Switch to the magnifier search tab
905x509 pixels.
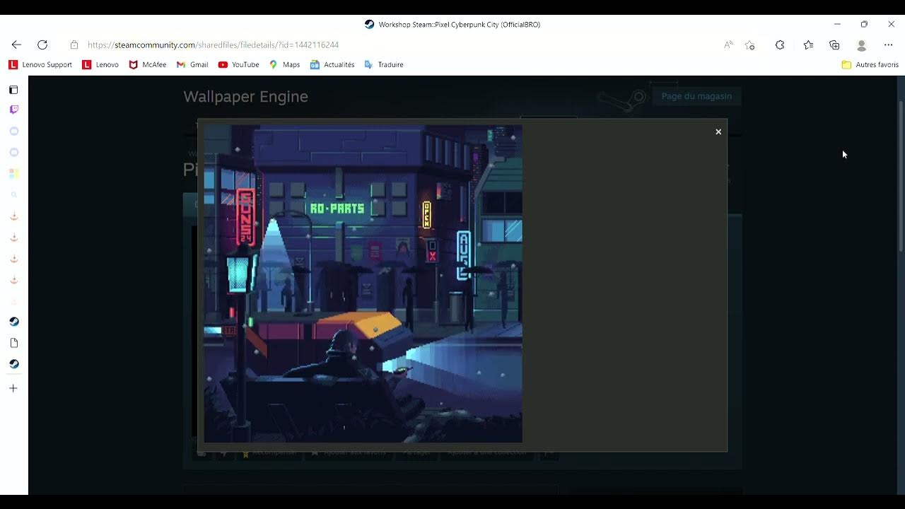13,194
